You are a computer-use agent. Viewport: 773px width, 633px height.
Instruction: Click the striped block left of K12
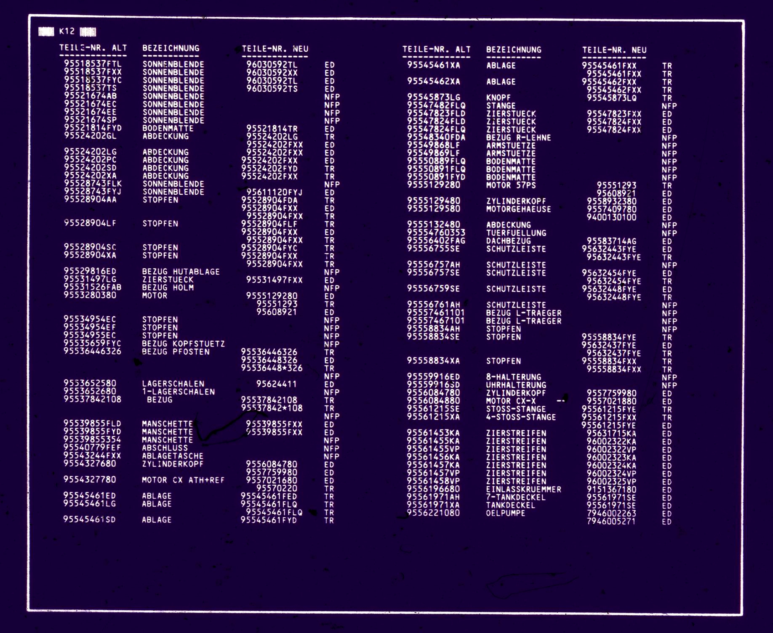point(46,32)
